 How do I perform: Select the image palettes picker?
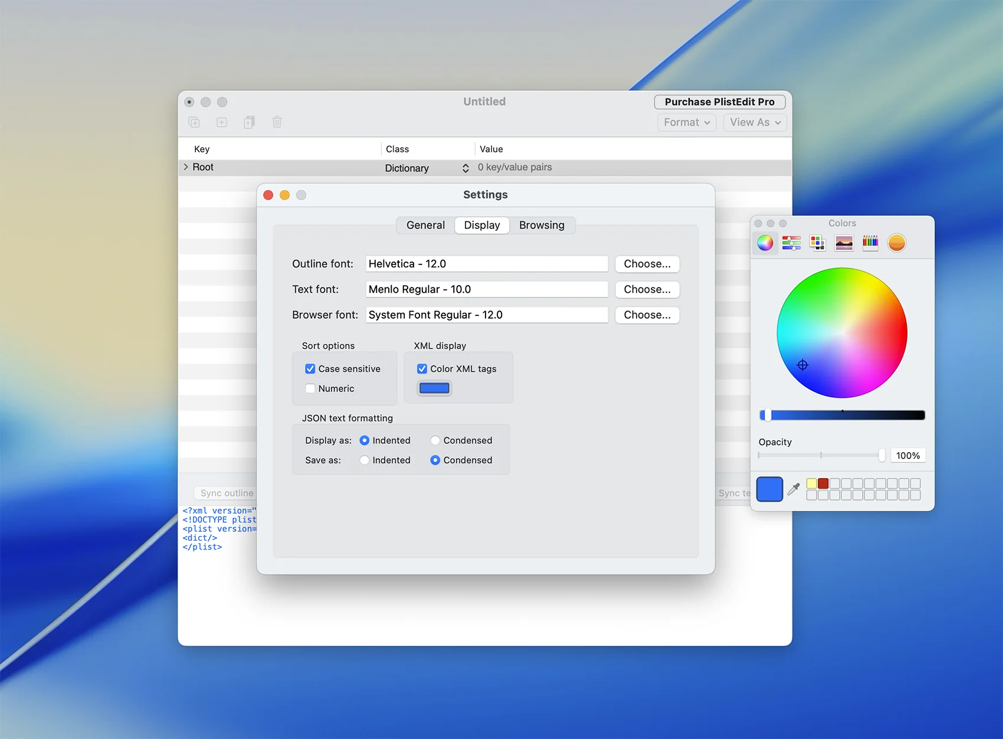click(844, 243)
